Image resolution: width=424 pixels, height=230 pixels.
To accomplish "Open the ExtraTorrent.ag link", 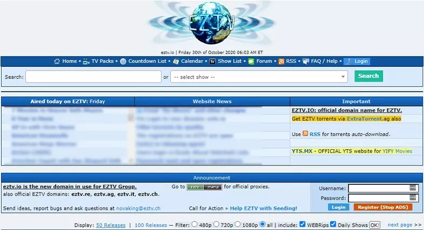I will (365, 119).
